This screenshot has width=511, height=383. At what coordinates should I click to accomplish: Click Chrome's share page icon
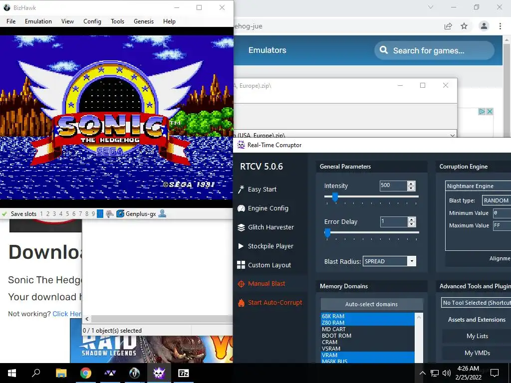click(x=448, y=26)
